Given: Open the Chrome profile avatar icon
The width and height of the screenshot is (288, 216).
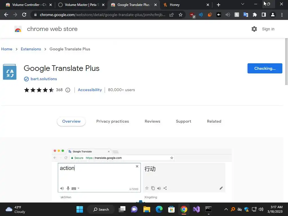Looking at the screenshot, I should (273, 15).
